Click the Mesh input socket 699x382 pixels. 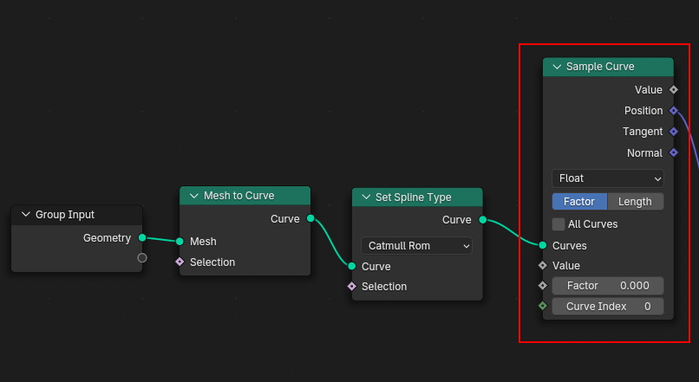click(180, 242)
